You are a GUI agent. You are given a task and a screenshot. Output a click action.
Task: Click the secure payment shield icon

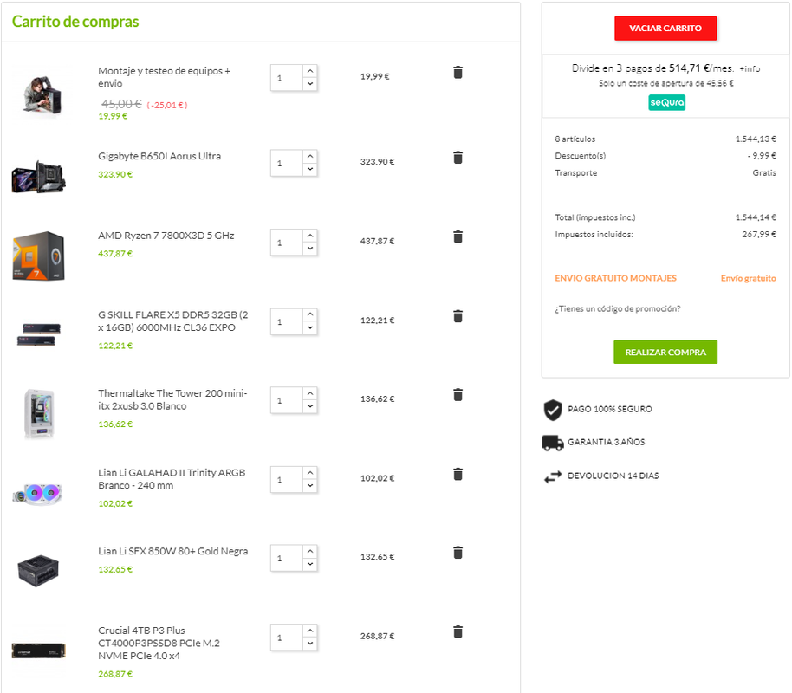553,410
